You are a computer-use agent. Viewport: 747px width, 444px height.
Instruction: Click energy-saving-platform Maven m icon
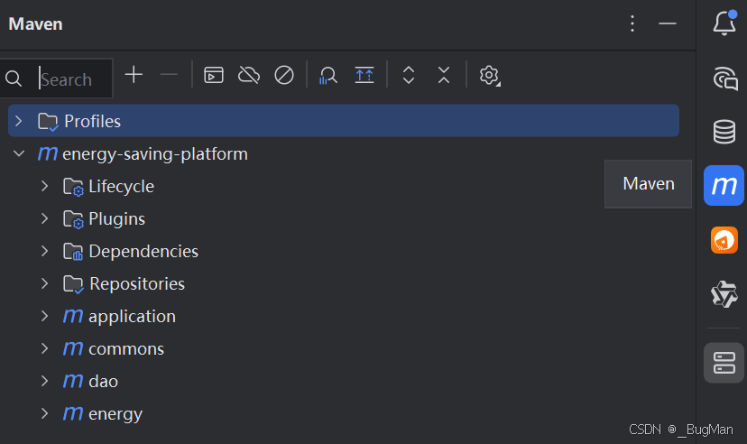[48, 153]
